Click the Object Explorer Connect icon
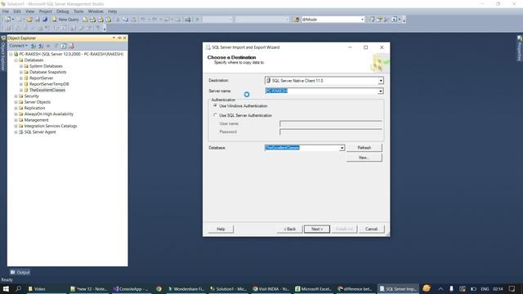 [x=34, y=46]
